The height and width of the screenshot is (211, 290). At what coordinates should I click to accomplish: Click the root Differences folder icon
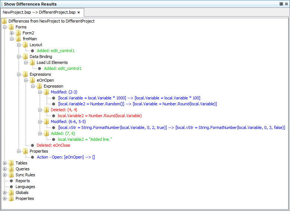click(4, 21)
